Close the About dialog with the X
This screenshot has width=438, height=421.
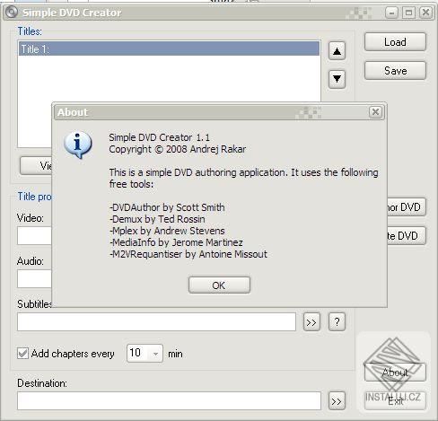375,112
